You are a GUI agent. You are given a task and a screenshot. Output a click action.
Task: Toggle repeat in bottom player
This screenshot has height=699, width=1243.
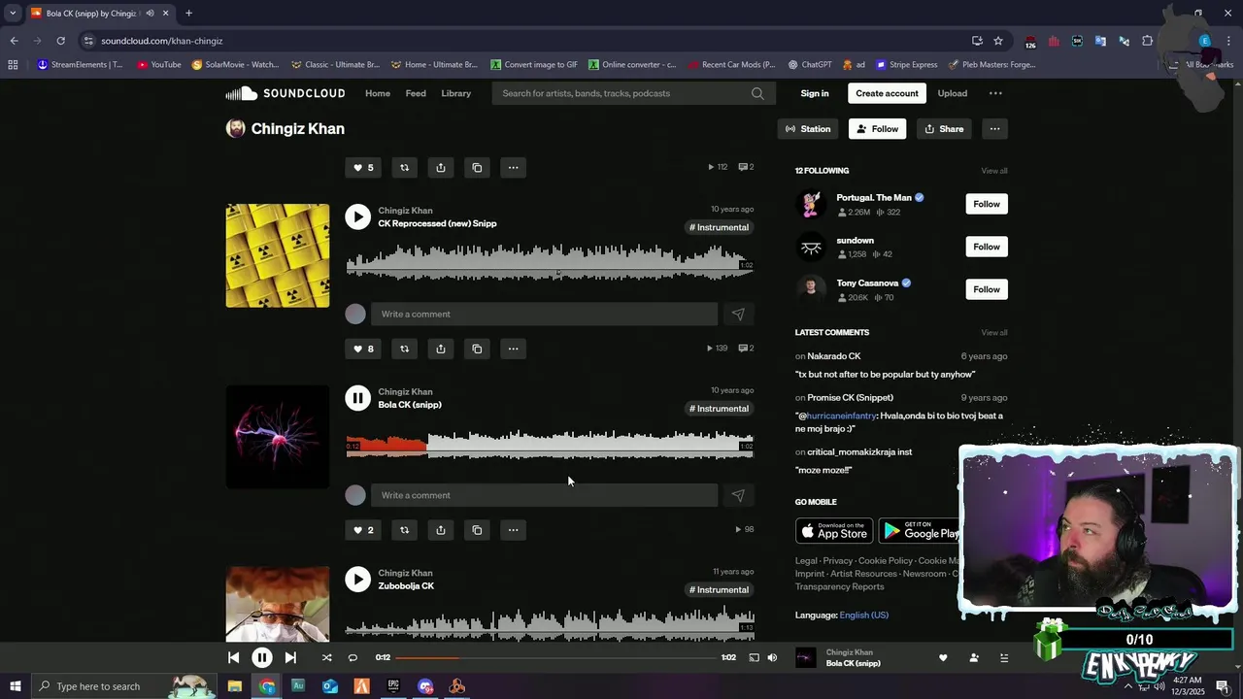[353, 657]
